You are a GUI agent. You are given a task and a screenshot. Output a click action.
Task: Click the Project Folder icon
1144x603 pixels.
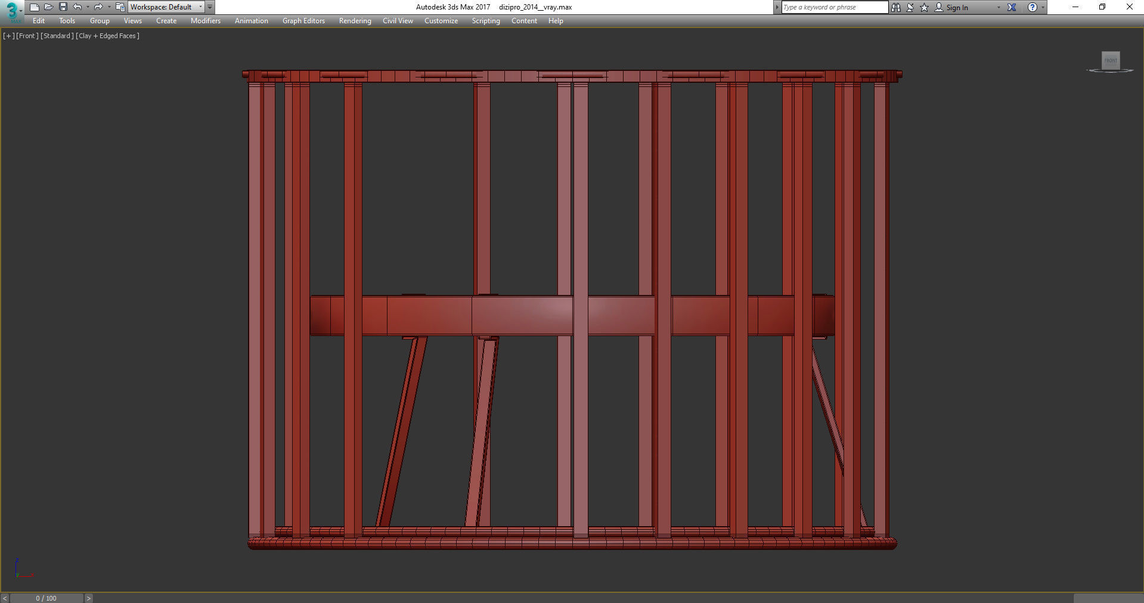tap(120, 7)
